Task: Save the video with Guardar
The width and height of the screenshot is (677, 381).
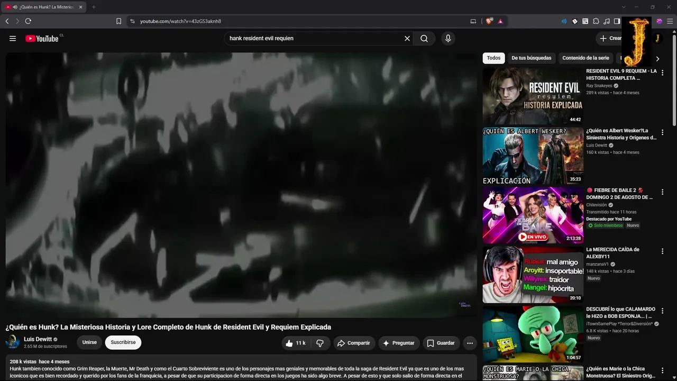Action: (441, 343)
